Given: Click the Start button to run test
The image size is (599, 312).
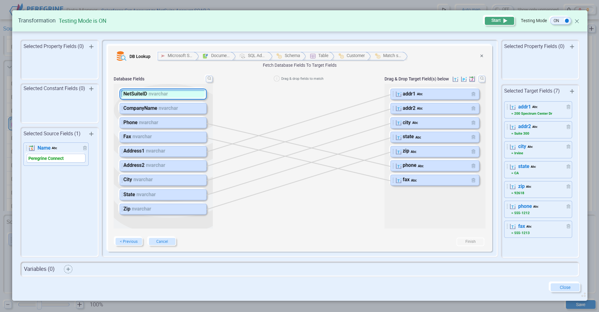Looking at the screenshot, I should [x=499, y=21].
